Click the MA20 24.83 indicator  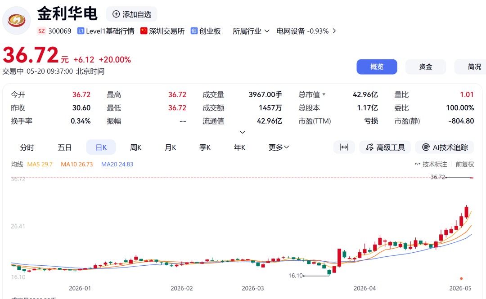pyautogui.click(x=117, y=164)
